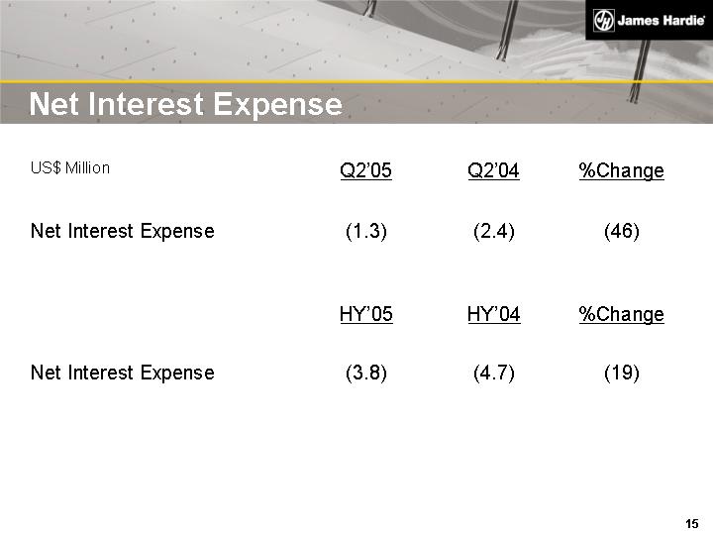Viewport: 713px width, 535px height.
Task: Click the (19) percent change value
Action: point(621,374)
